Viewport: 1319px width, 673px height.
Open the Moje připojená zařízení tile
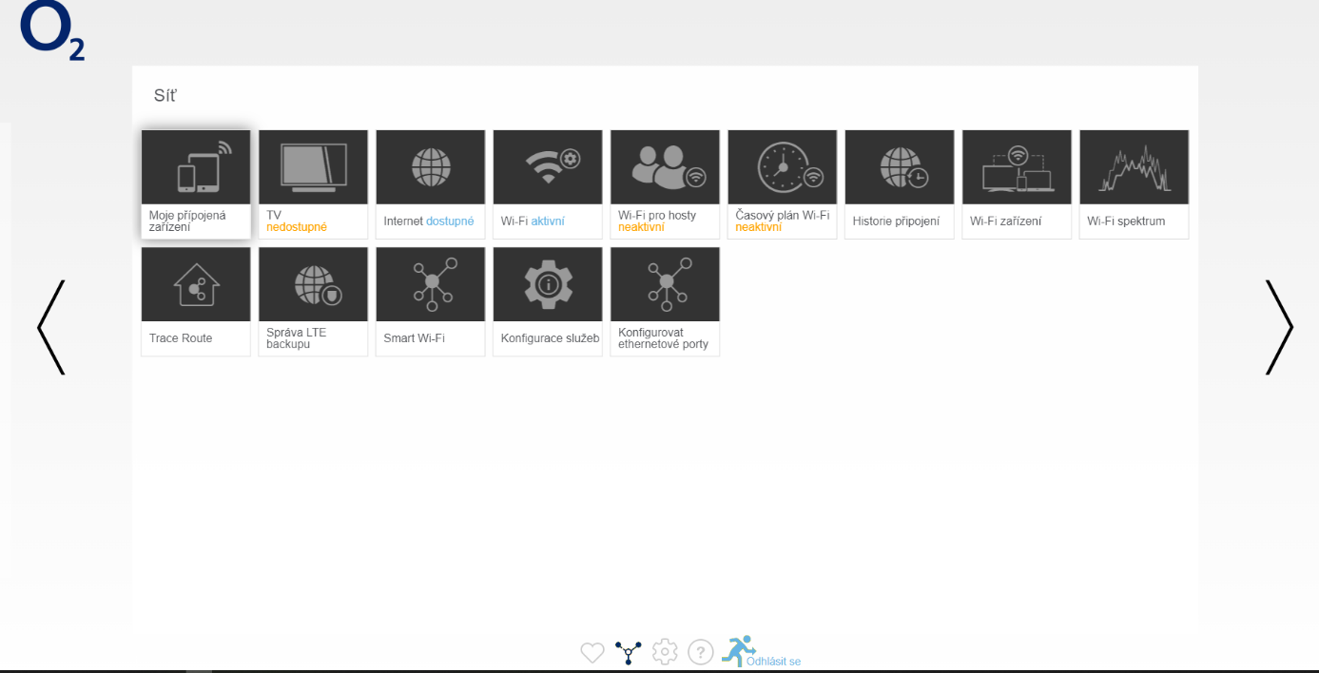(196, 183)
